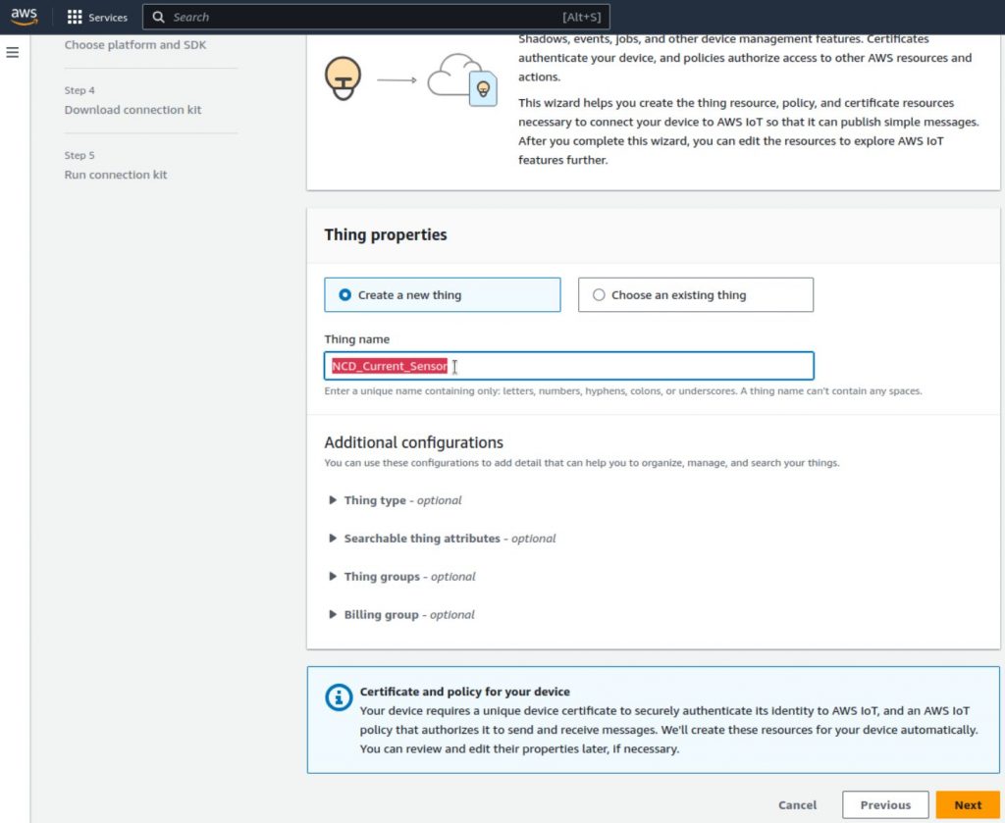1005x823 pixels.
Task: Expand the Thing groups optional section
Action: [x=334, y=577]
